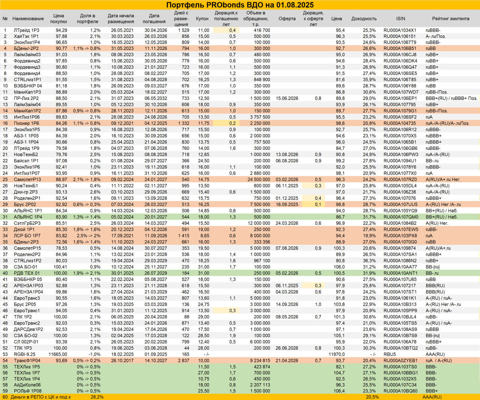
Task: Click the offer date '21.04.2026'
Action: [287, 361]
